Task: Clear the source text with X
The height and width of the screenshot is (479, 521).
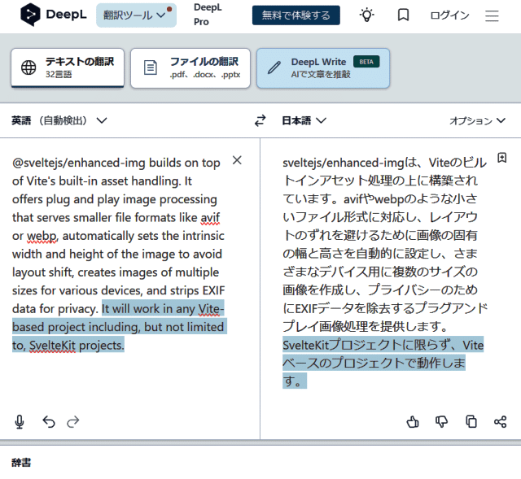Action: point(237,160)
